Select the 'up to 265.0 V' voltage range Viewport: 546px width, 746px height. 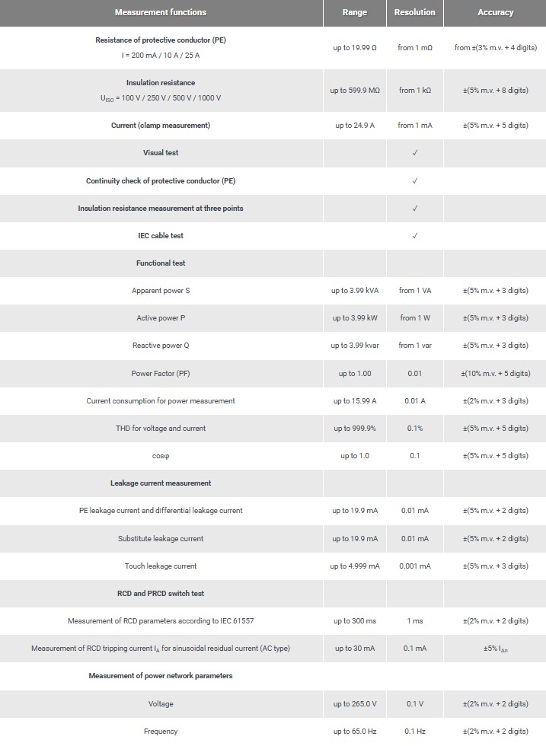tap(355, 704)
